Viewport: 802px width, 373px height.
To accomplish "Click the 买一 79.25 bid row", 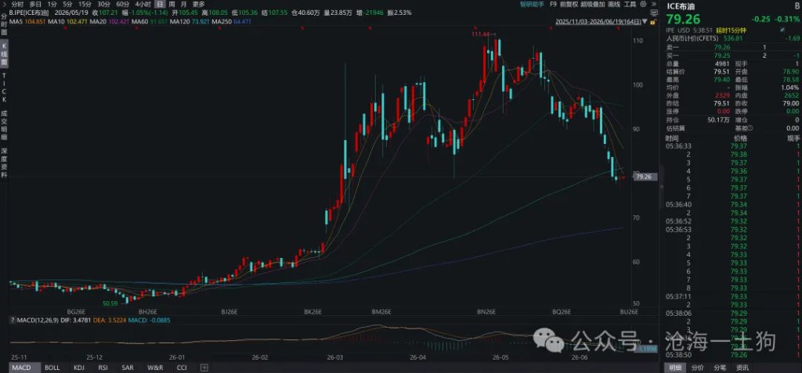I will point(732,55).
